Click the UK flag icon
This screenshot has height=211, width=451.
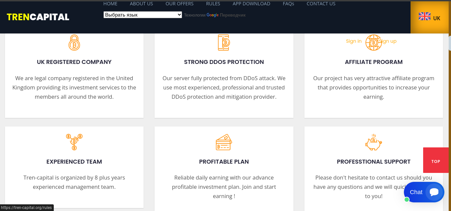pos(424,17)
